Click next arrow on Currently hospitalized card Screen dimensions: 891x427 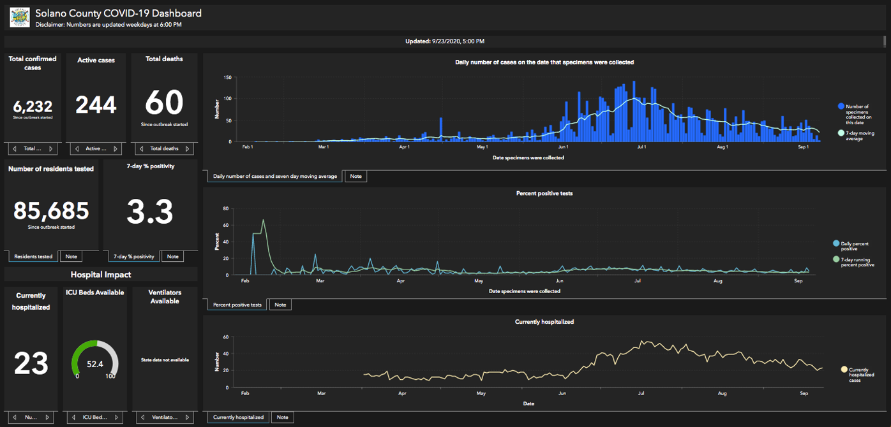coord(47,417)
